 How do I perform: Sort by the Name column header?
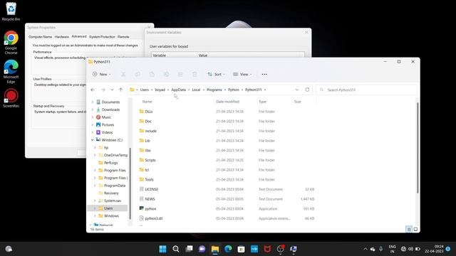[x=147, y=102]
